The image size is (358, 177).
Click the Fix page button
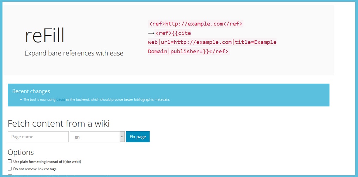[x=138, y=136]
